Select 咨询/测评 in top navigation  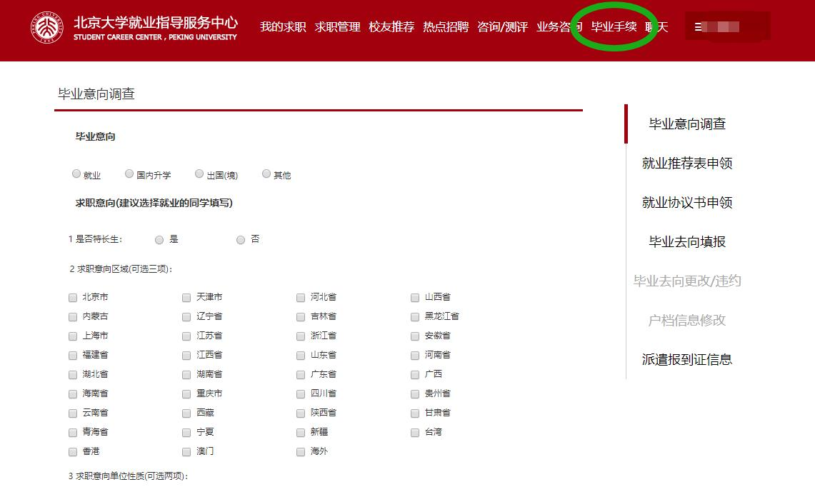pyautogui.click(x=502, y=27)
